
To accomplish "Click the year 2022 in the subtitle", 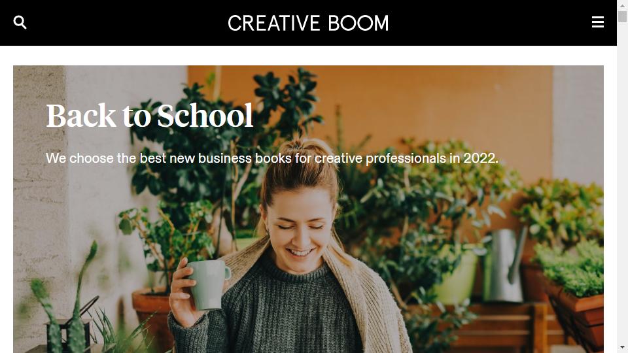I will coord(481,158).
